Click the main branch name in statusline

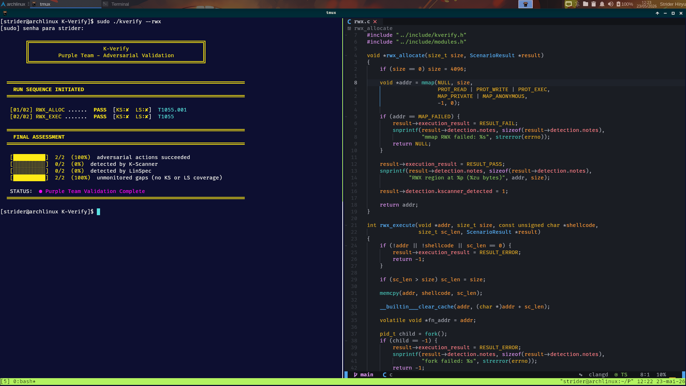pyautogui.click(x=367, y=375)
